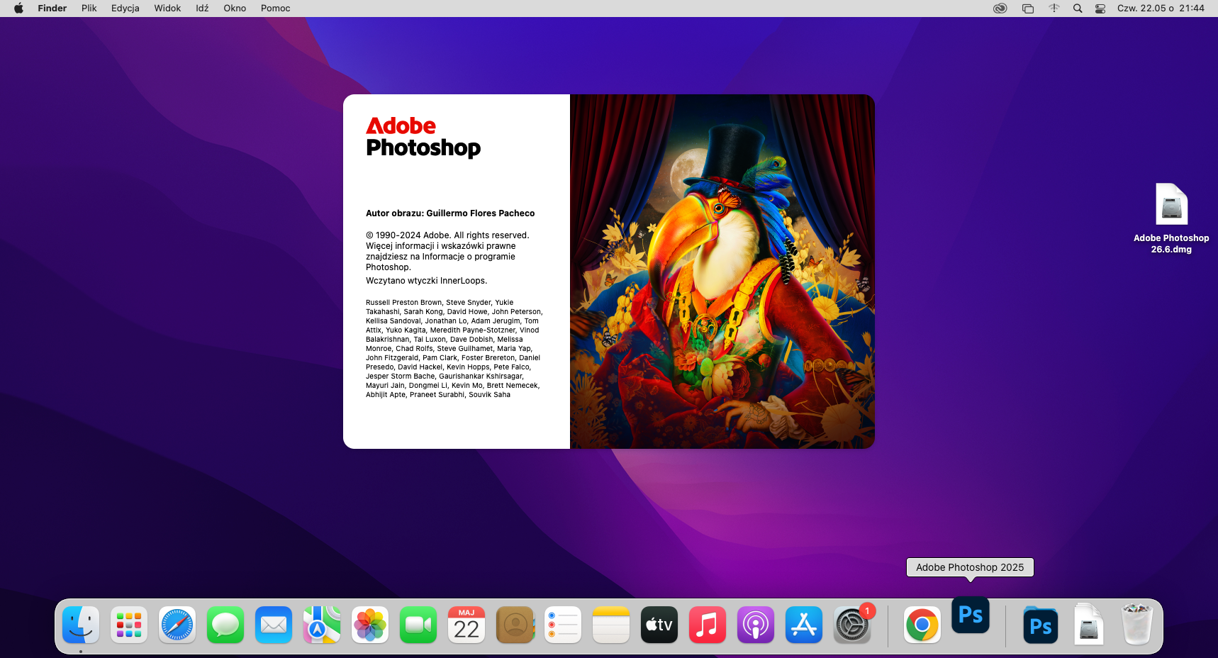Open the Widok menu
The height and width of the screenshot is (658, 1218).
click(168, 9)
